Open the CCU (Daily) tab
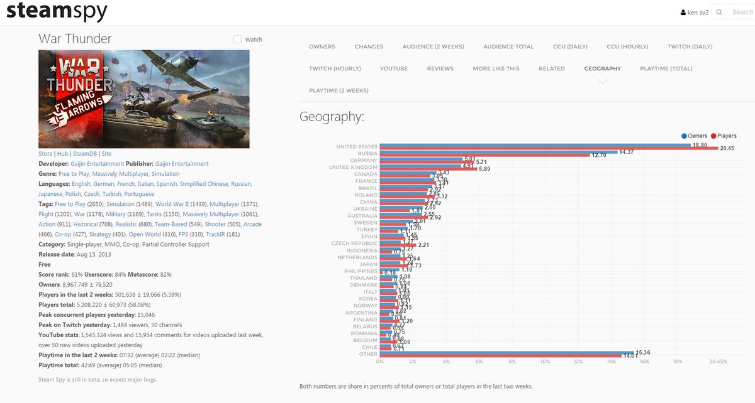 coord(570,46)
